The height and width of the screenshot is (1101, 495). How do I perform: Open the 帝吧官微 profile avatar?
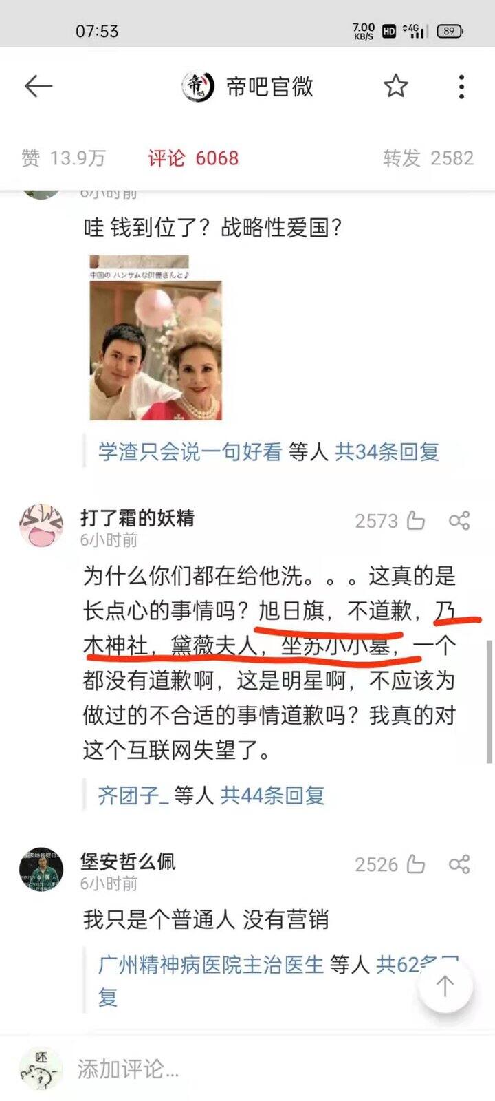click(199, 87)
